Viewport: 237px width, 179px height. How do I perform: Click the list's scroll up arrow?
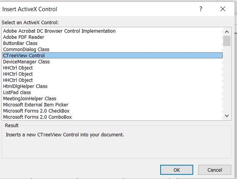coord(227,32)
